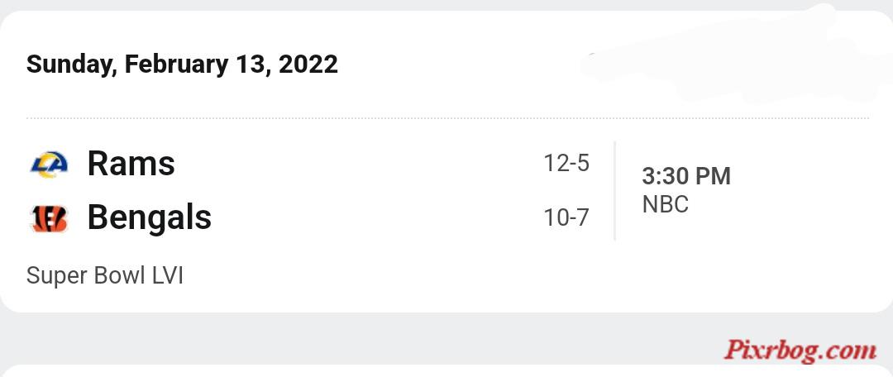Click the NBC broadcast network label

point(665,204)
